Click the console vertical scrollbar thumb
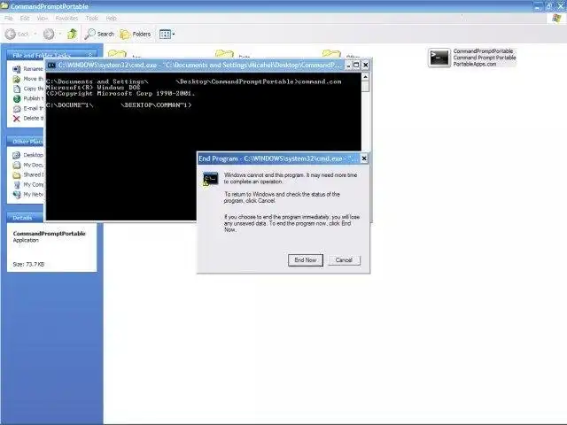 pos(365,87)
